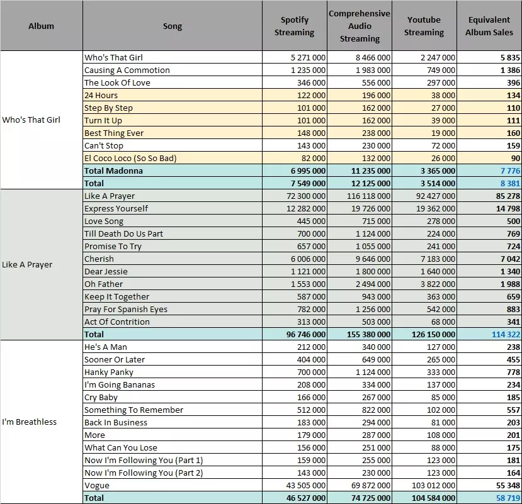Select El Coco Loco (So So Bad) cell
The image size is (522, 504).
173,159
